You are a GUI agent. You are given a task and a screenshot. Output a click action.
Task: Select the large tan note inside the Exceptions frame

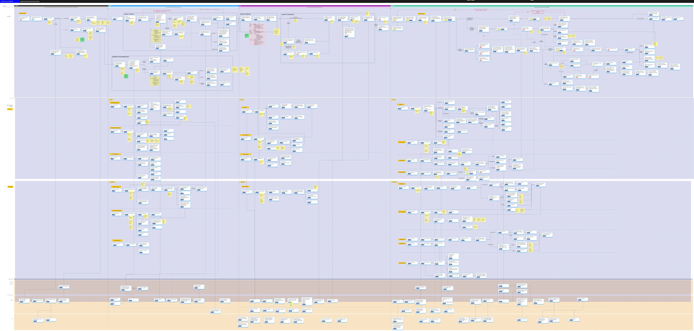click(x=155, y=81)
